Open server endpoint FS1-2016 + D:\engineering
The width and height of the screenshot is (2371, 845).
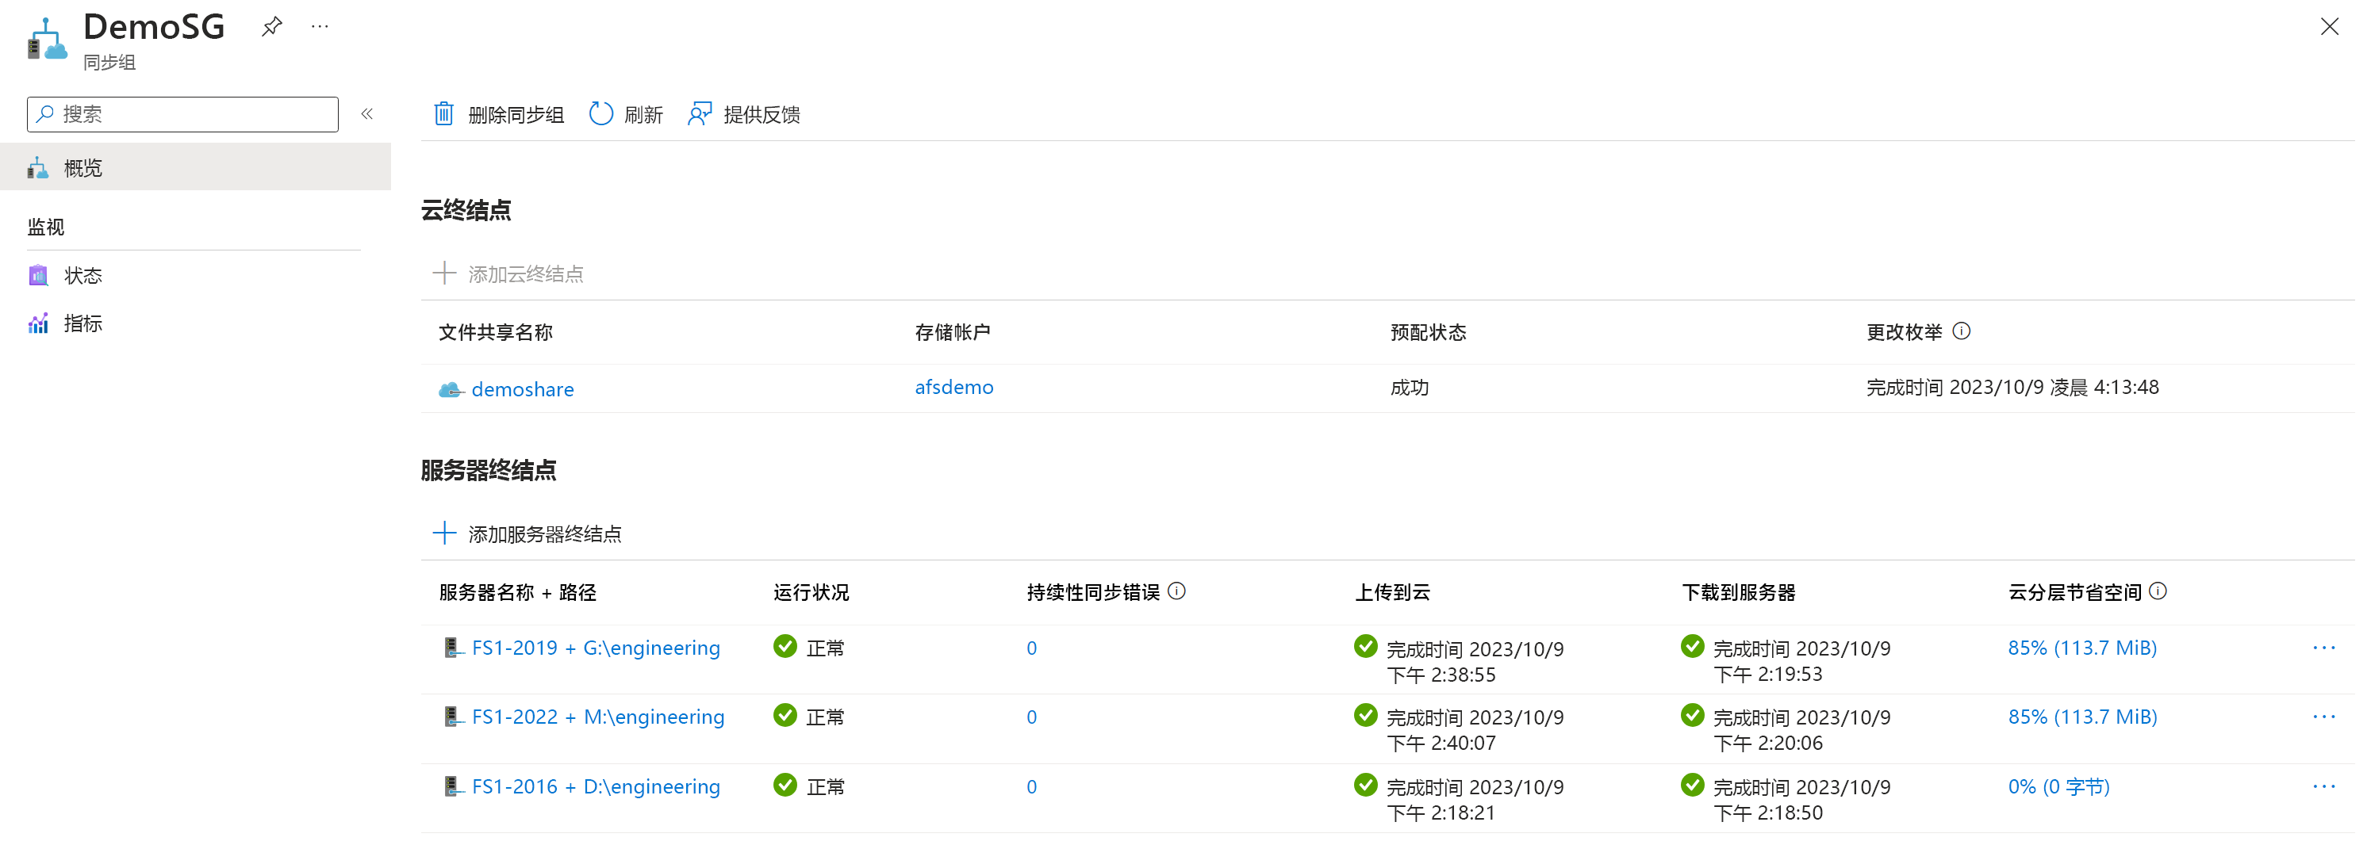click(x=596, y=786)
